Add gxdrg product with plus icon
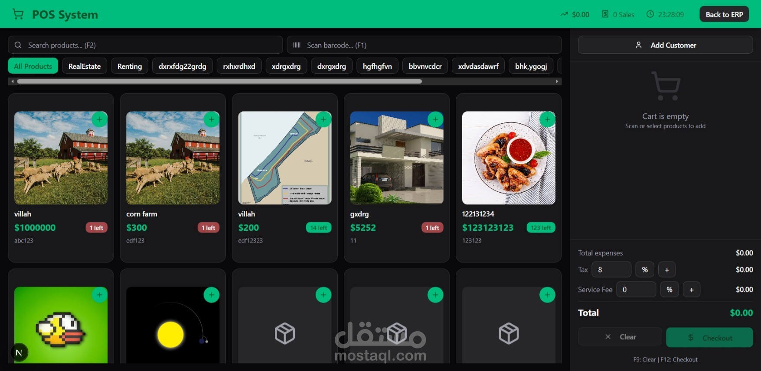The image size is (761, 371). tap(435, 119)
